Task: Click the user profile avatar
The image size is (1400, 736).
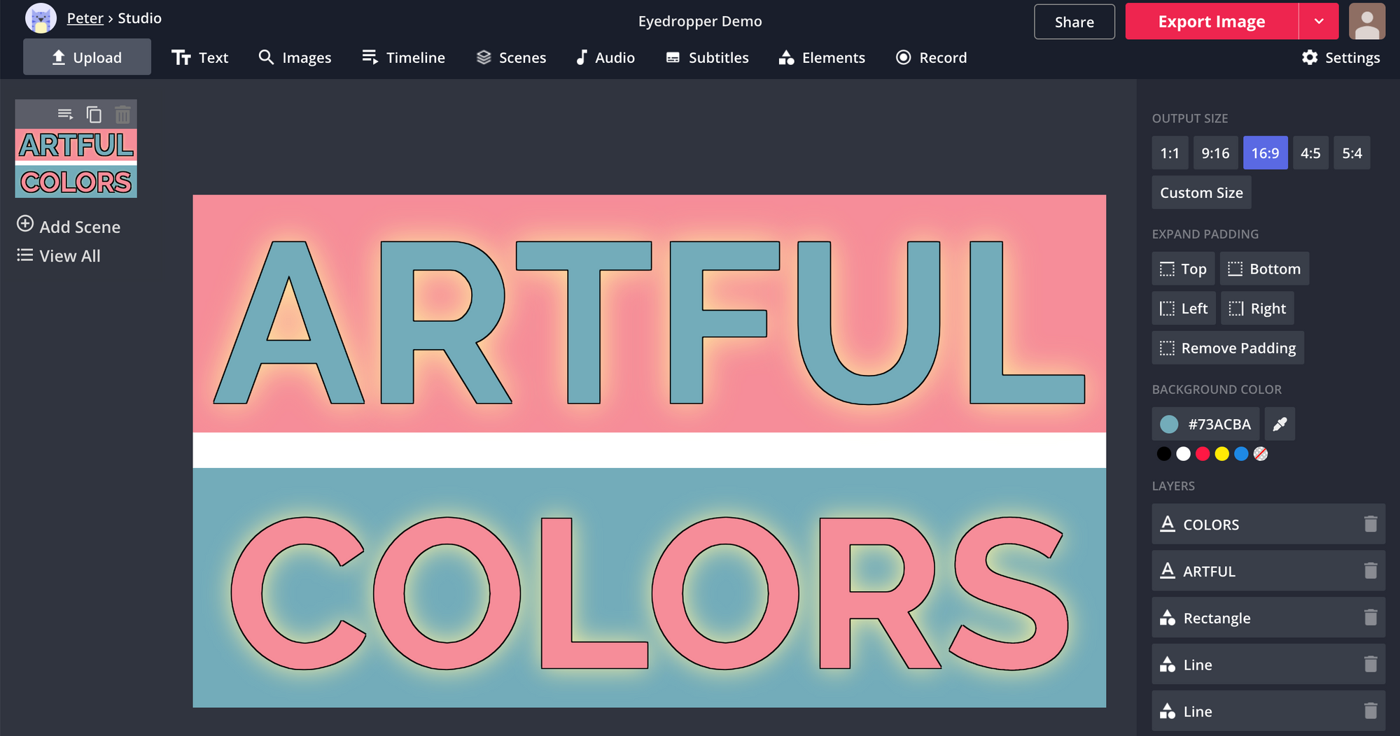Action: (1366, 22)
